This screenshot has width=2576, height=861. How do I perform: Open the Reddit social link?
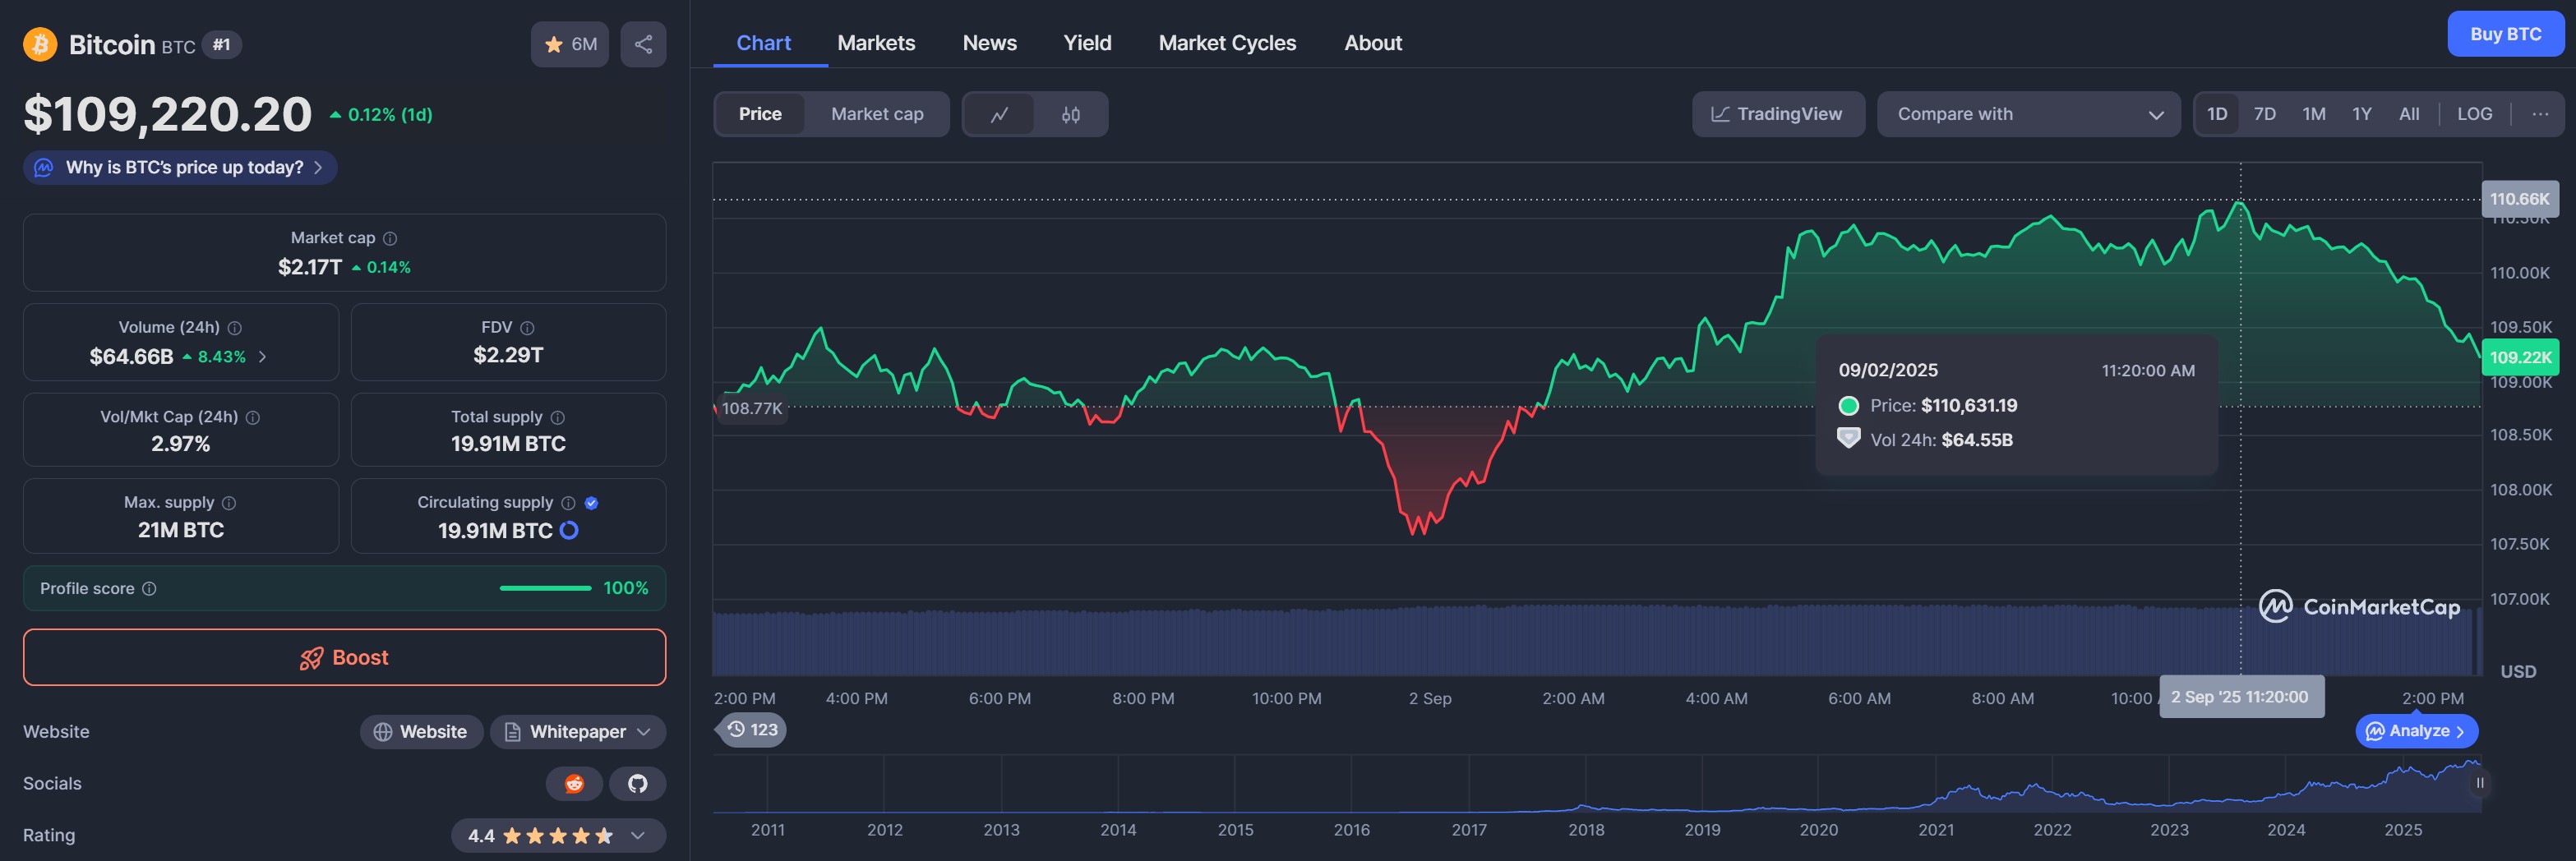click(574, 783)
